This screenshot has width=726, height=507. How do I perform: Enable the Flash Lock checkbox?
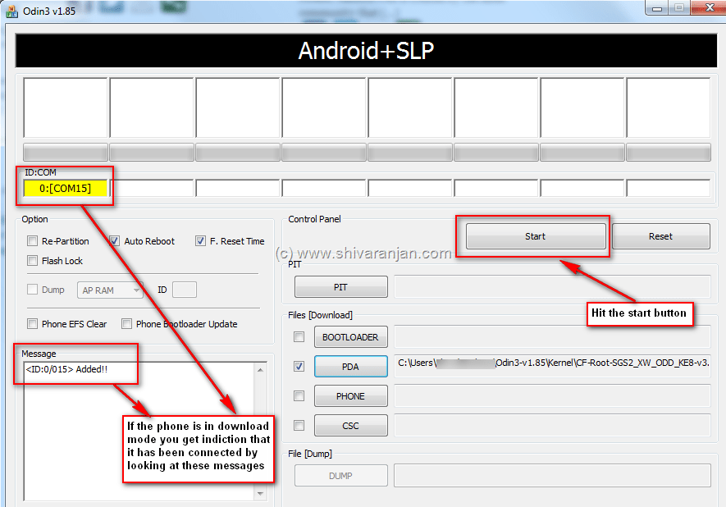[33, 261]
